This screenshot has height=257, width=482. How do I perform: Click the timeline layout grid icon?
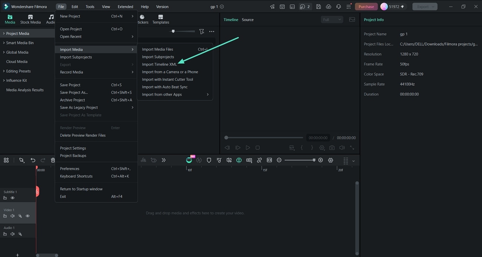(6, 160)
